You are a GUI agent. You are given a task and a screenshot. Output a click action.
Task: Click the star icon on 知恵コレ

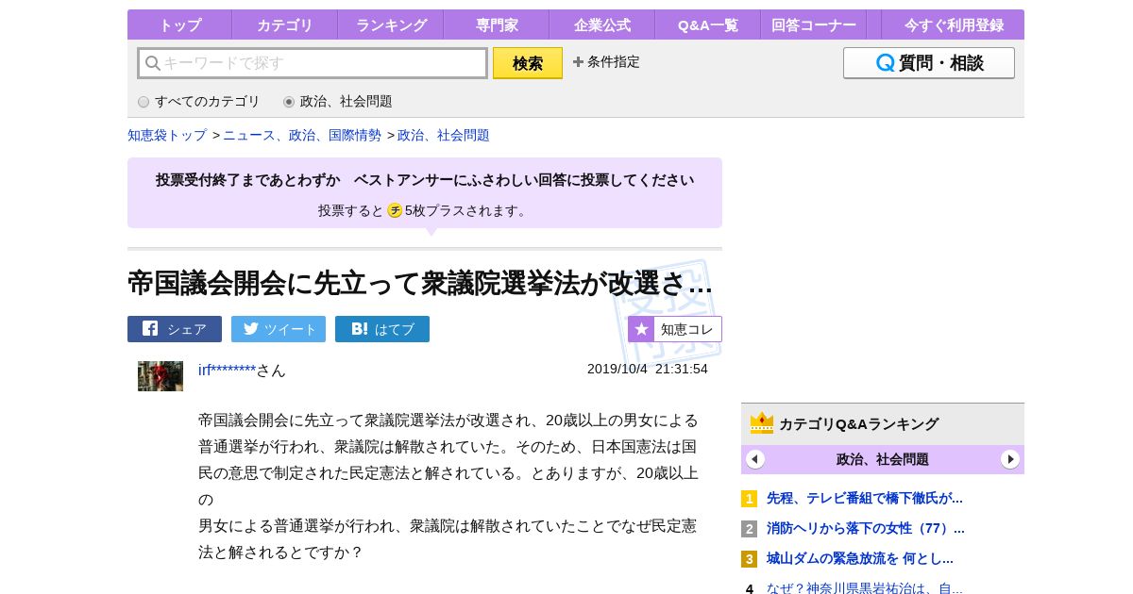pos(641,329)
